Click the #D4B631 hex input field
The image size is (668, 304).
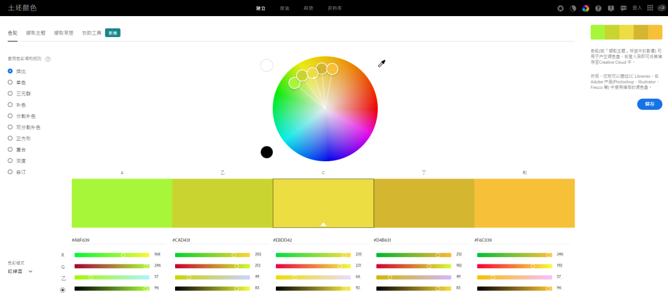click(421, 240)
